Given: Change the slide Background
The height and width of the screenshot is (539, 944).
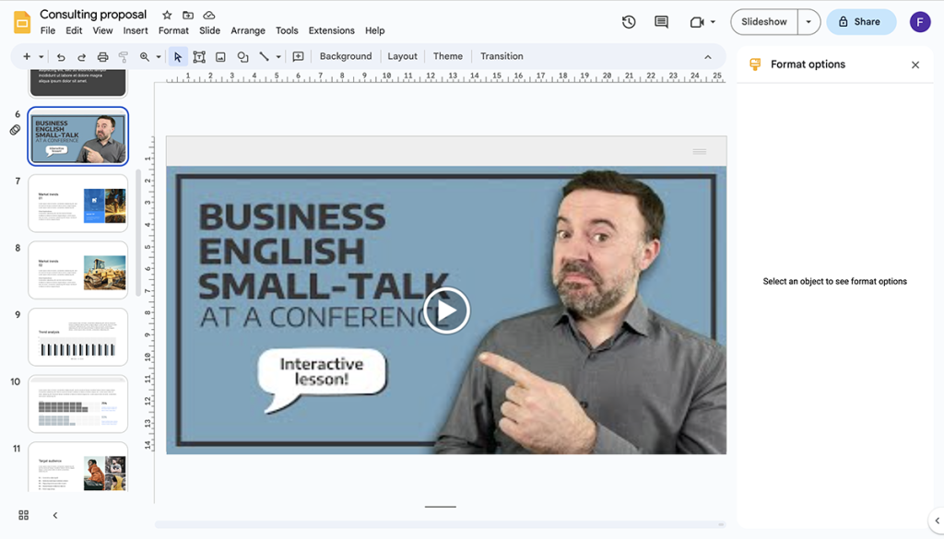Looking at the screenshot, I should [x=346, y=56].
